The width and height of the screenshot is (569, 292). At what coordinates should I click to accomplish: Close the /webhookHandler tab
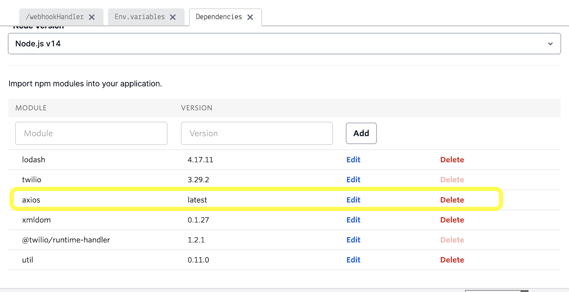[92, 17]
